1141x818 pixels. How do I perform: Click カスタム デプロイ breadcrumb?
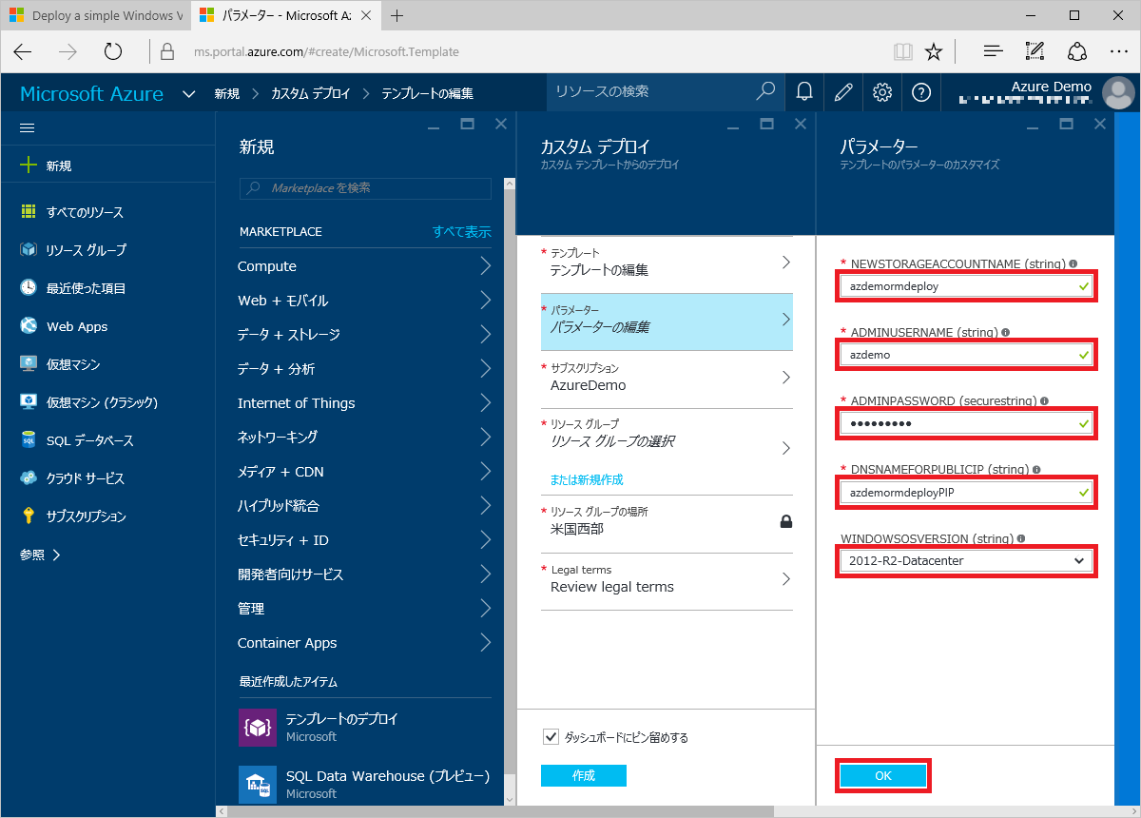(x=311, y=93)
